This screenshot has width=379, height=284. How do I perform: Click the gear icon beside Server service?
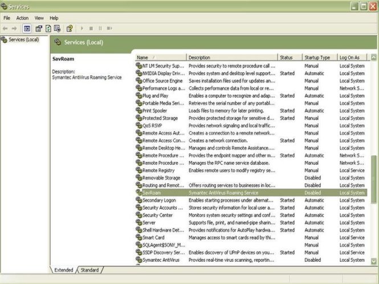[x=138, y=222]
